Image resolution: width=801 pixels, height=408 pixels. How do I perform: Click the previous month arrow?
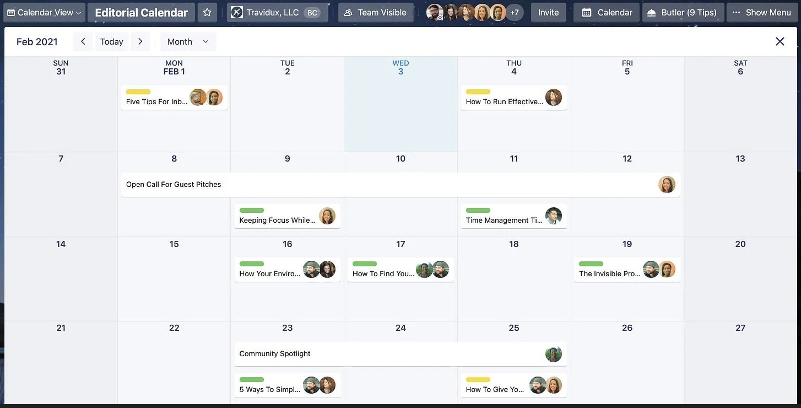pyautogui.click(x=83, y=41)
